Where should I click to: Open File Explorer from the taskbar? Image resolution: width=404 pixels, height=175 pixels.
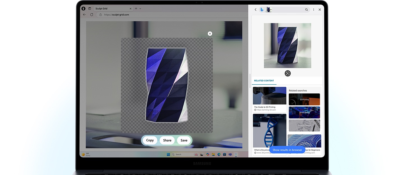(213, 155)
